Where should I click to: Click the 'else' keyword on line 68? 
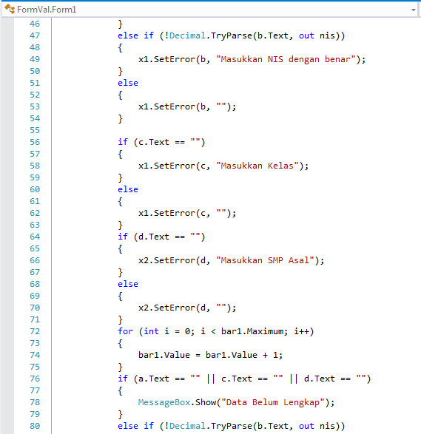point(128,284)
